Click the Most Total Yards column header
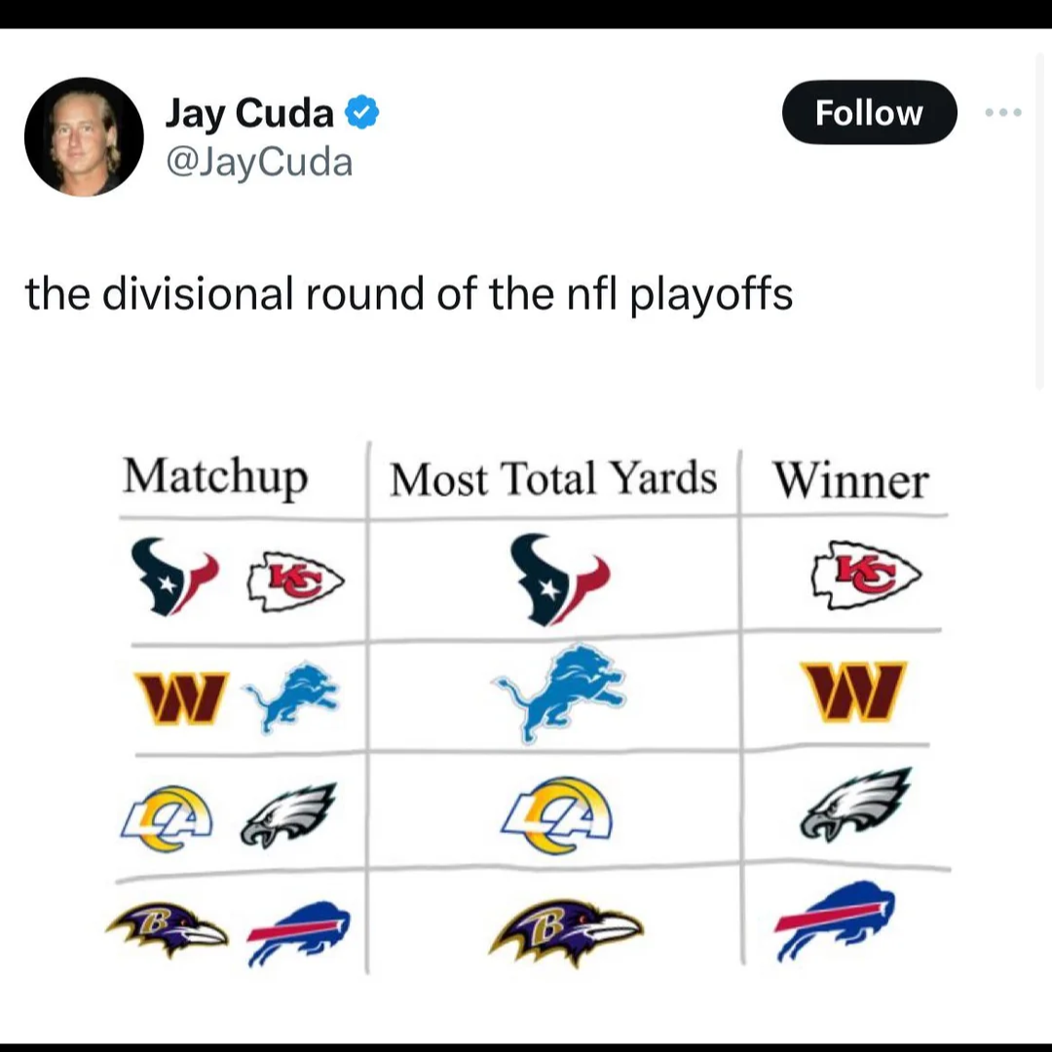Screen dimensions: 1052x1052 pos(553,478)
